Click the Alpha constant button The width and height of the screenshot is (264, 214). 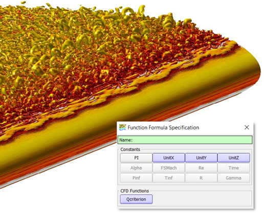coord(136,168)
